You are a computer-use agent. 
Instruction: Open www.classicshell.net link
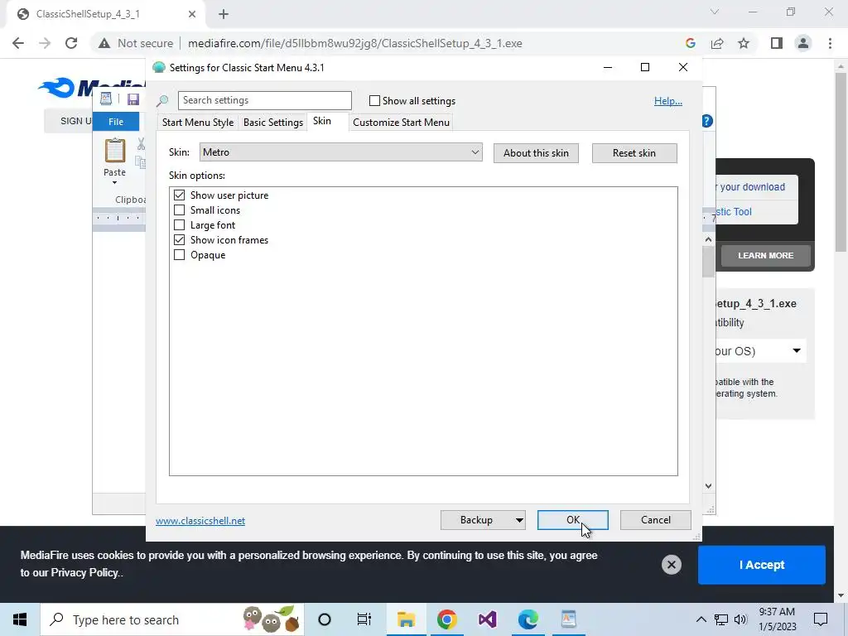point(200,521)
